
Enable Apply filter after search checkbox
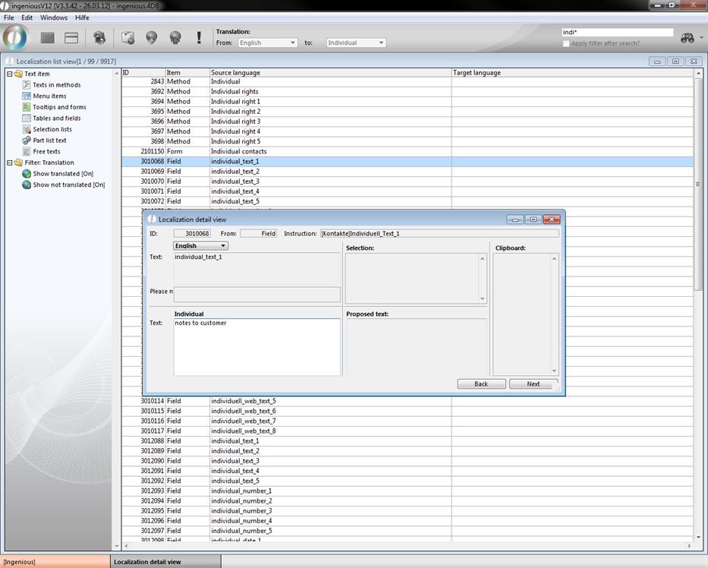coord(566,43)
